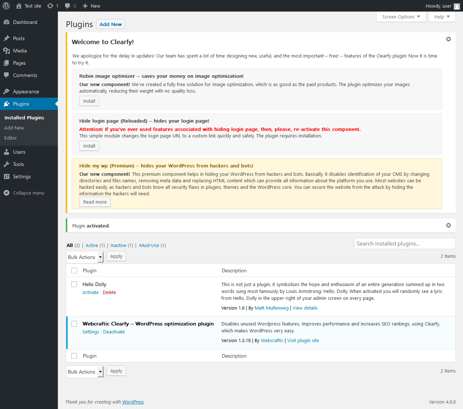The width and height of the screenshot is (463, 409).
Task: Click Add New button beside Plugins heading
Action: pyautogui.click(x=110, y=24)
